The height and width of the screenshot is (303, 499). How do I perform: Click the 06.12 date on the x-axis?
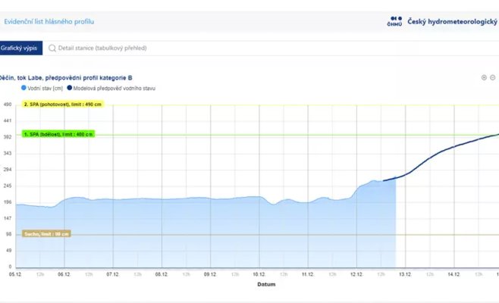64,274
